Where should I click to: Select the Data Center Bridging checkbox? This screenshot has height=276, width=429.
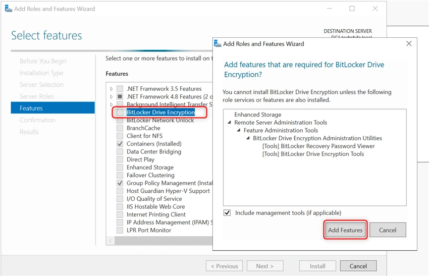click(x=120, y=151)
